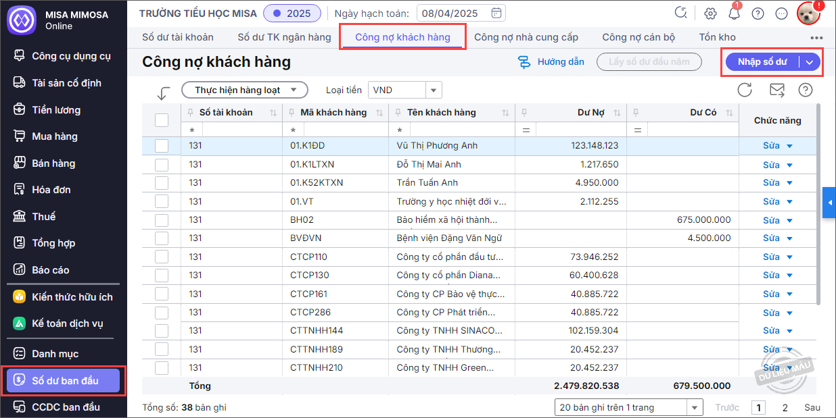
Task: Open the records per page dropdown
Action: click(x=695, y=407)
